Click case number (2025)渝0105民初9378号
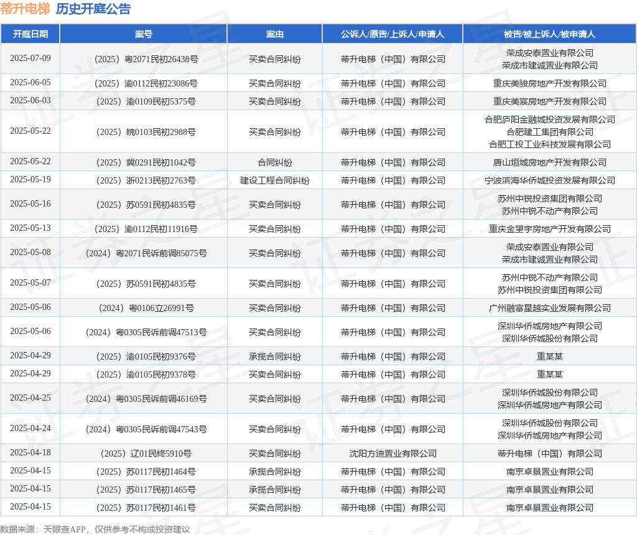637x535 pixels. pyautogui.click(x=146, y=374)
